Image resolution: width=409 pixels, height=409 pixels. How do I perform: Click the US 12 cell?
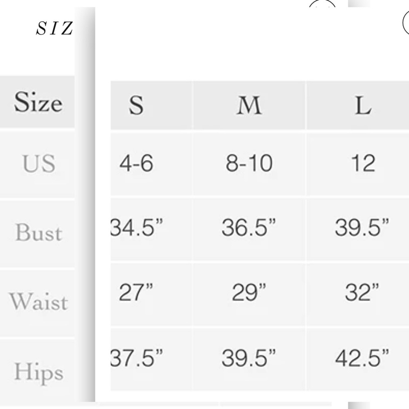pyautogui.click(x=357, y=164)
